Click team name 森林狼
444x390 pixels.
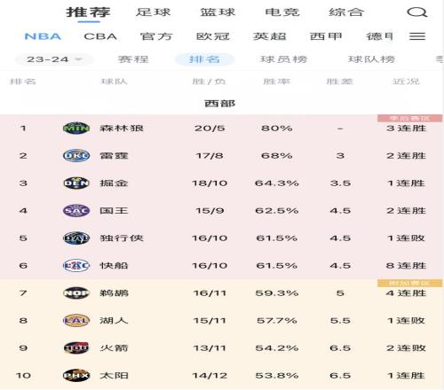tap(122, 129)
